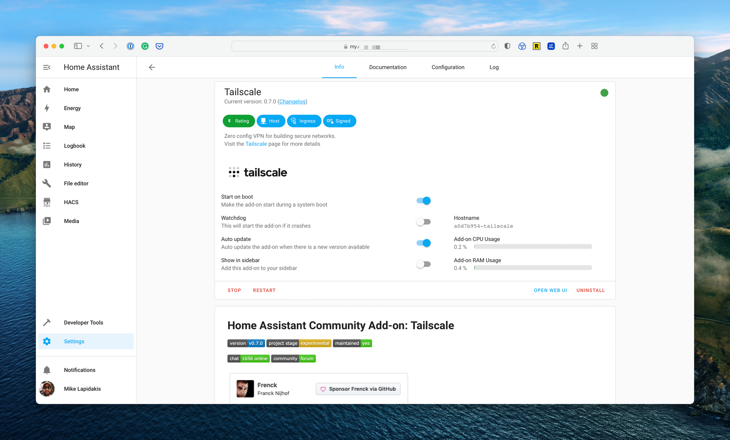Open a new tab with plus icon
This screenshot has width=730, height=440.
point(580,46)
